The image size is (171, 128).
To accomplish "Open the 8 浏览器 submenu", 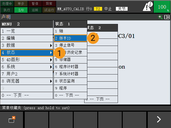I will (27, 81).
